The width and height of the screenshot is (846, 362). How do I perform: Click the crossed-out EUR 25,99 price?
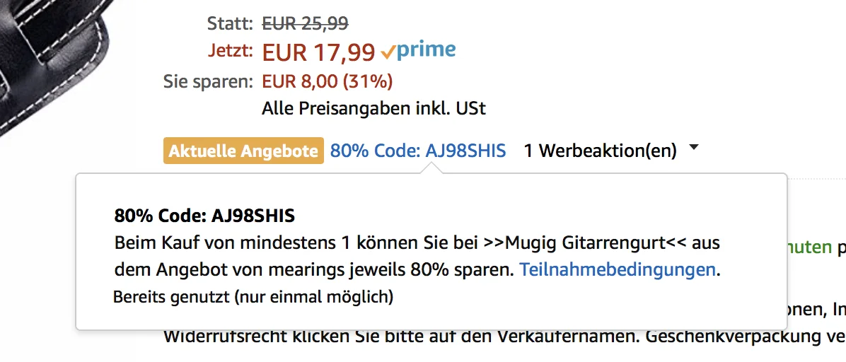[x=305, y=23]
